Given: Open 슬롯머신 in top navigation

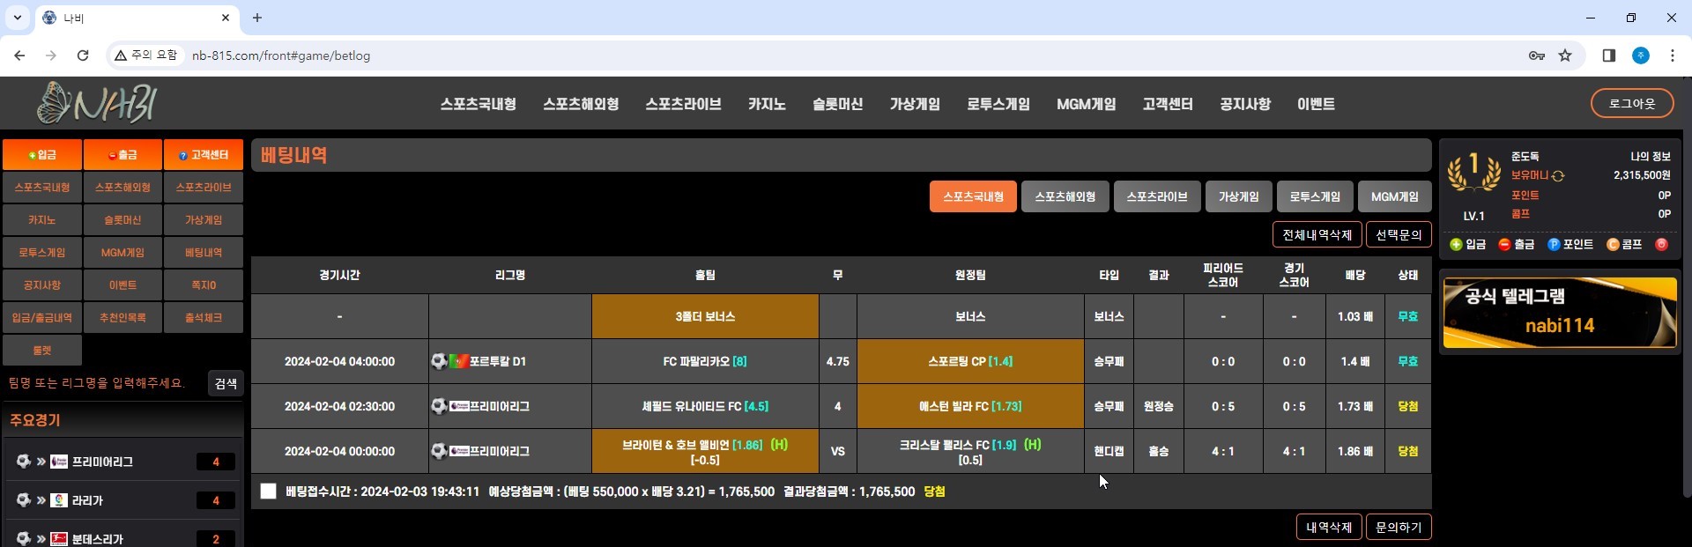Looking at the screenshot, I should coord(837,104).
